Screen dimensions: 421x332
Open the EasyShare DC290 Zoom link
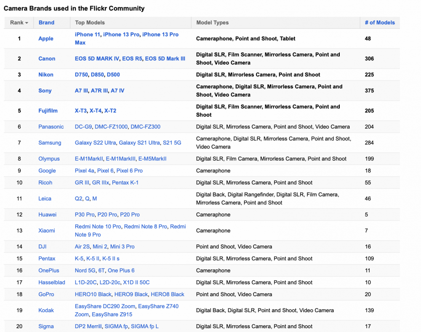pyautogui.click(x=105, y=306)
